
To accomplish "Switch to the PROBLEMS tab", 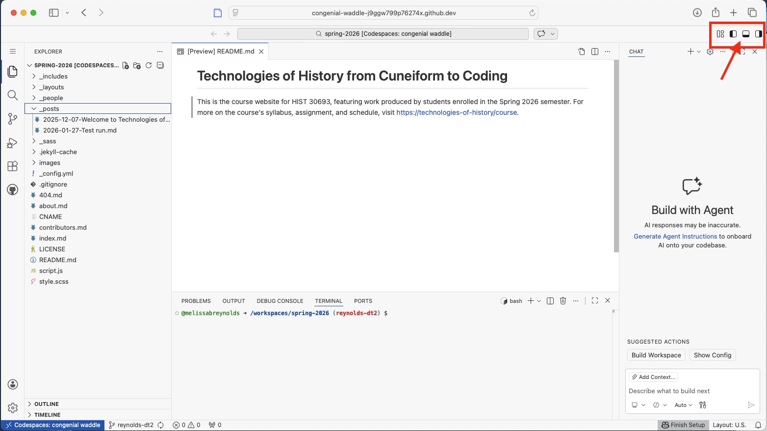I will click(196, 301).
